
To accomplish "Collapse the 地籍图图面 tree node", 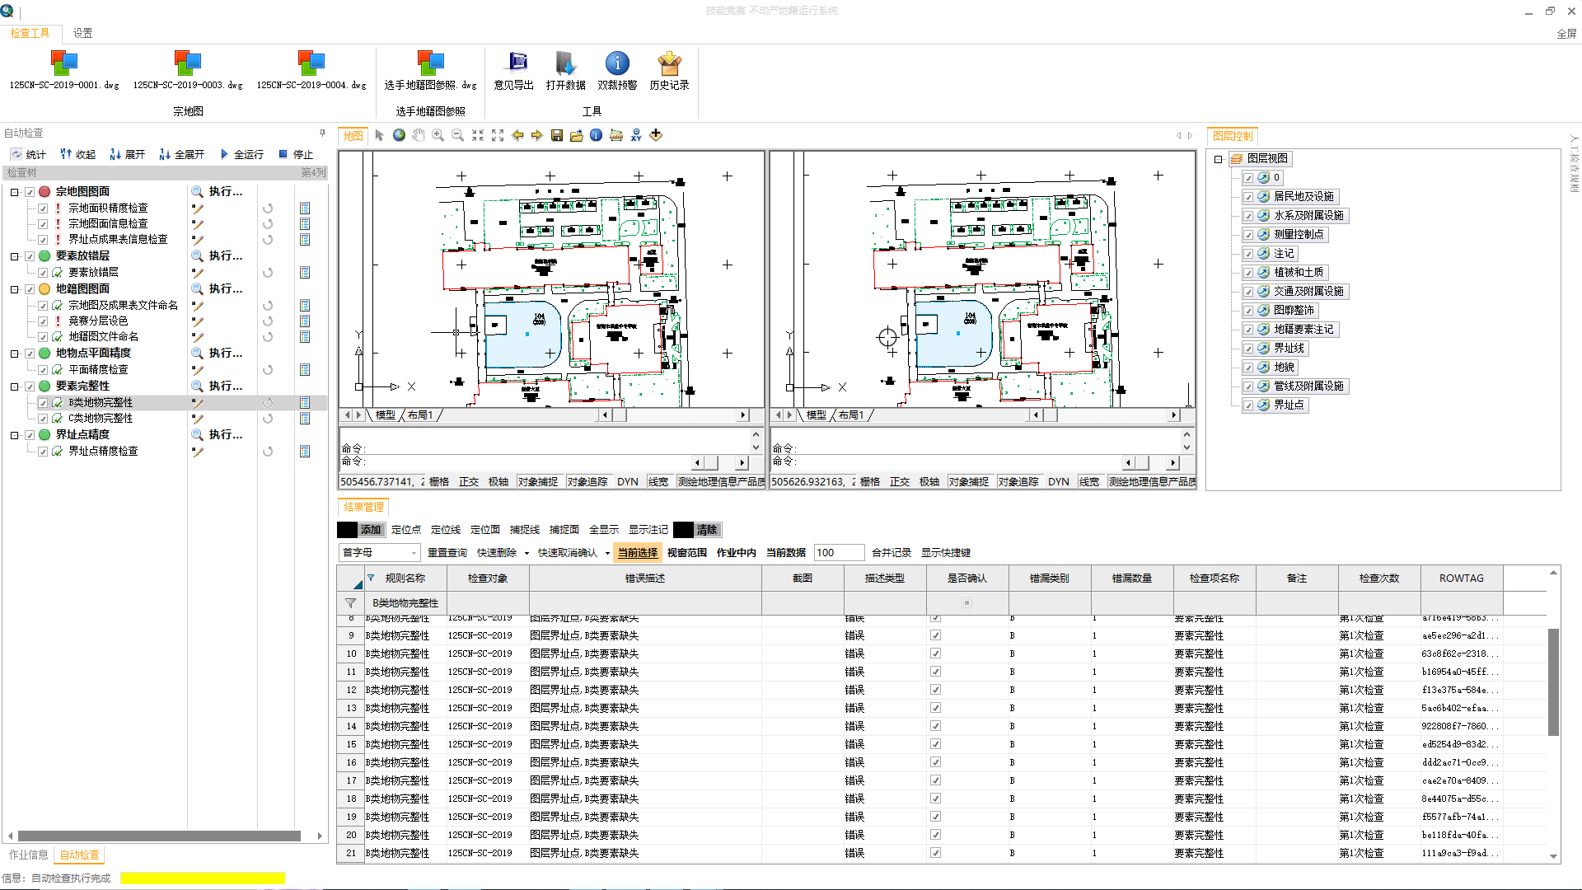I will click(x=14, y=289).
